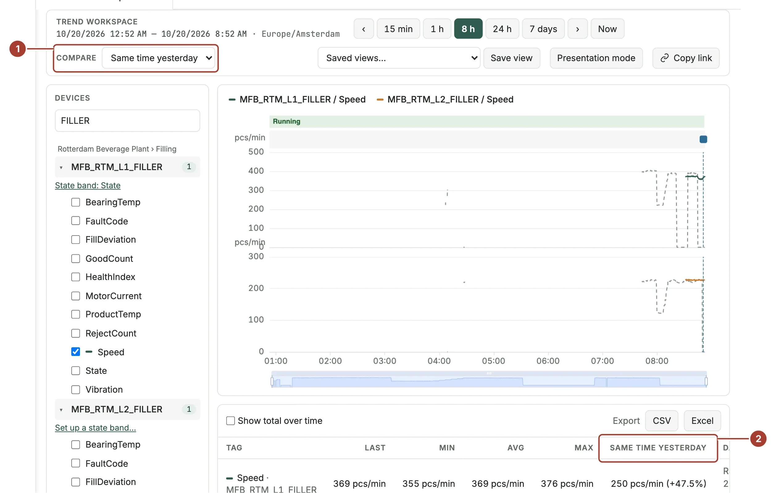Screen dimensions: 776x493
Task: Click the right handle of the range slider
Action: tap(706, 382)
